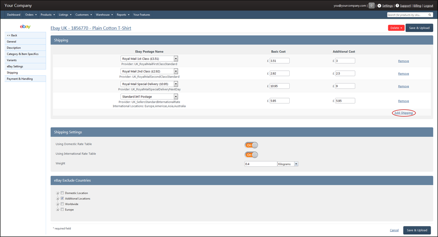The height and width of the screenshot is (237, 438).
Task: Select Category & Item Specifics in sidebar
Action: tap(25, 54)
